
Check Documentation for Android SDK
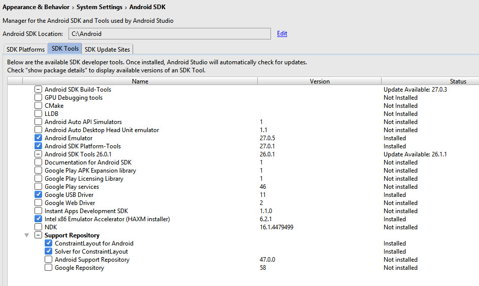[x=38, y=162]
